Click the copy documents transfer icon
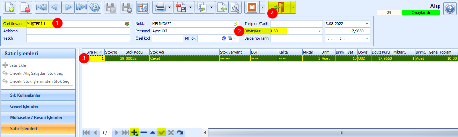The width and height of the screenshot is (458, 137). point(202,7)
